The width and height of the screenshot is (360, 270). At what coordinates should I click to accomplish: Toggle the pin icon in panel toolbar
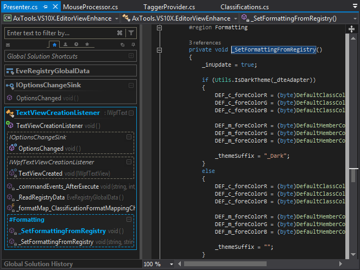[134, 44]
